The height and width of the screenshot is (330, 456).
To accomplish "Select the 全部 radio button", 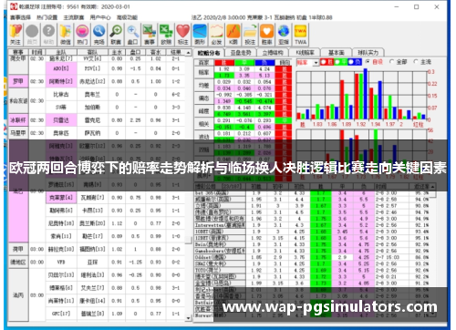I will [392, 62].
